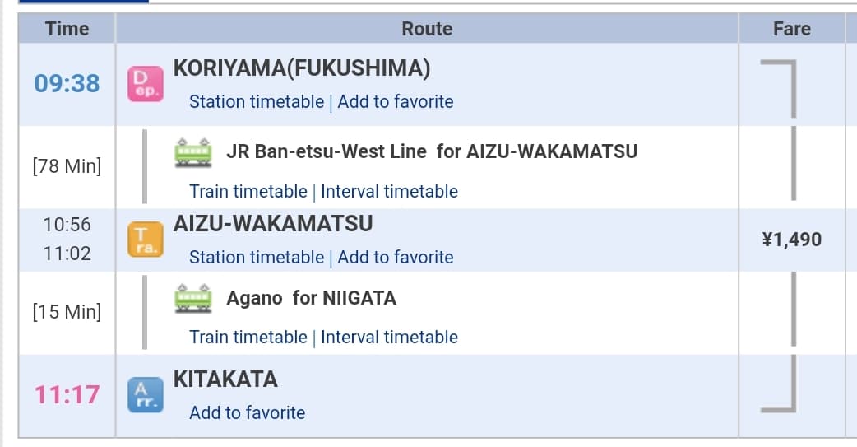Click the orange Tra. transfer icon
857x447 pixels.
[146, 239]
